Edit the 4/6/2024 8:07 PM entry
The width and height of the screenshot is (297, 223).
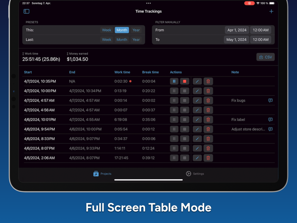coord(197,149)
